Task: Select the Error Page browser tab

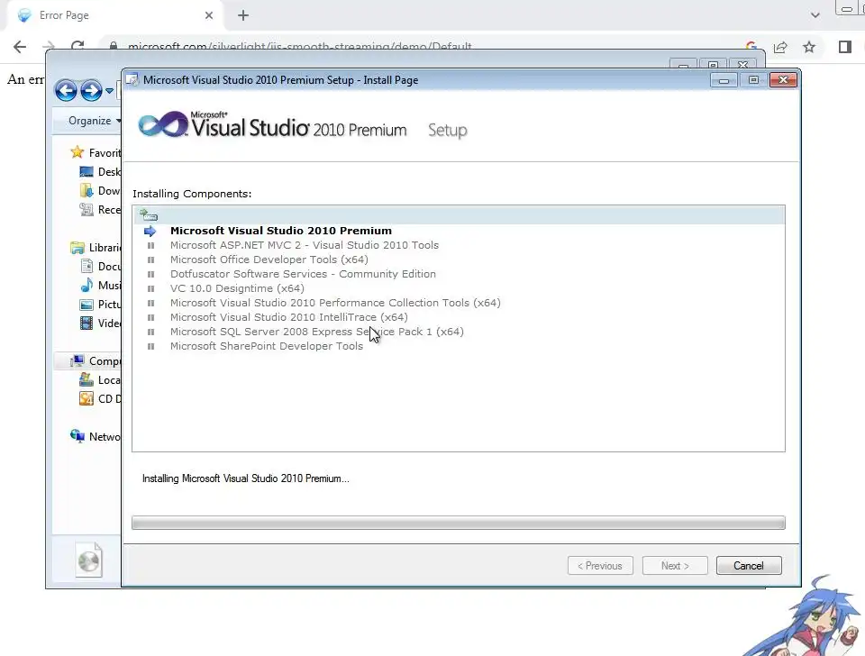Action: [x=114, y=15]
